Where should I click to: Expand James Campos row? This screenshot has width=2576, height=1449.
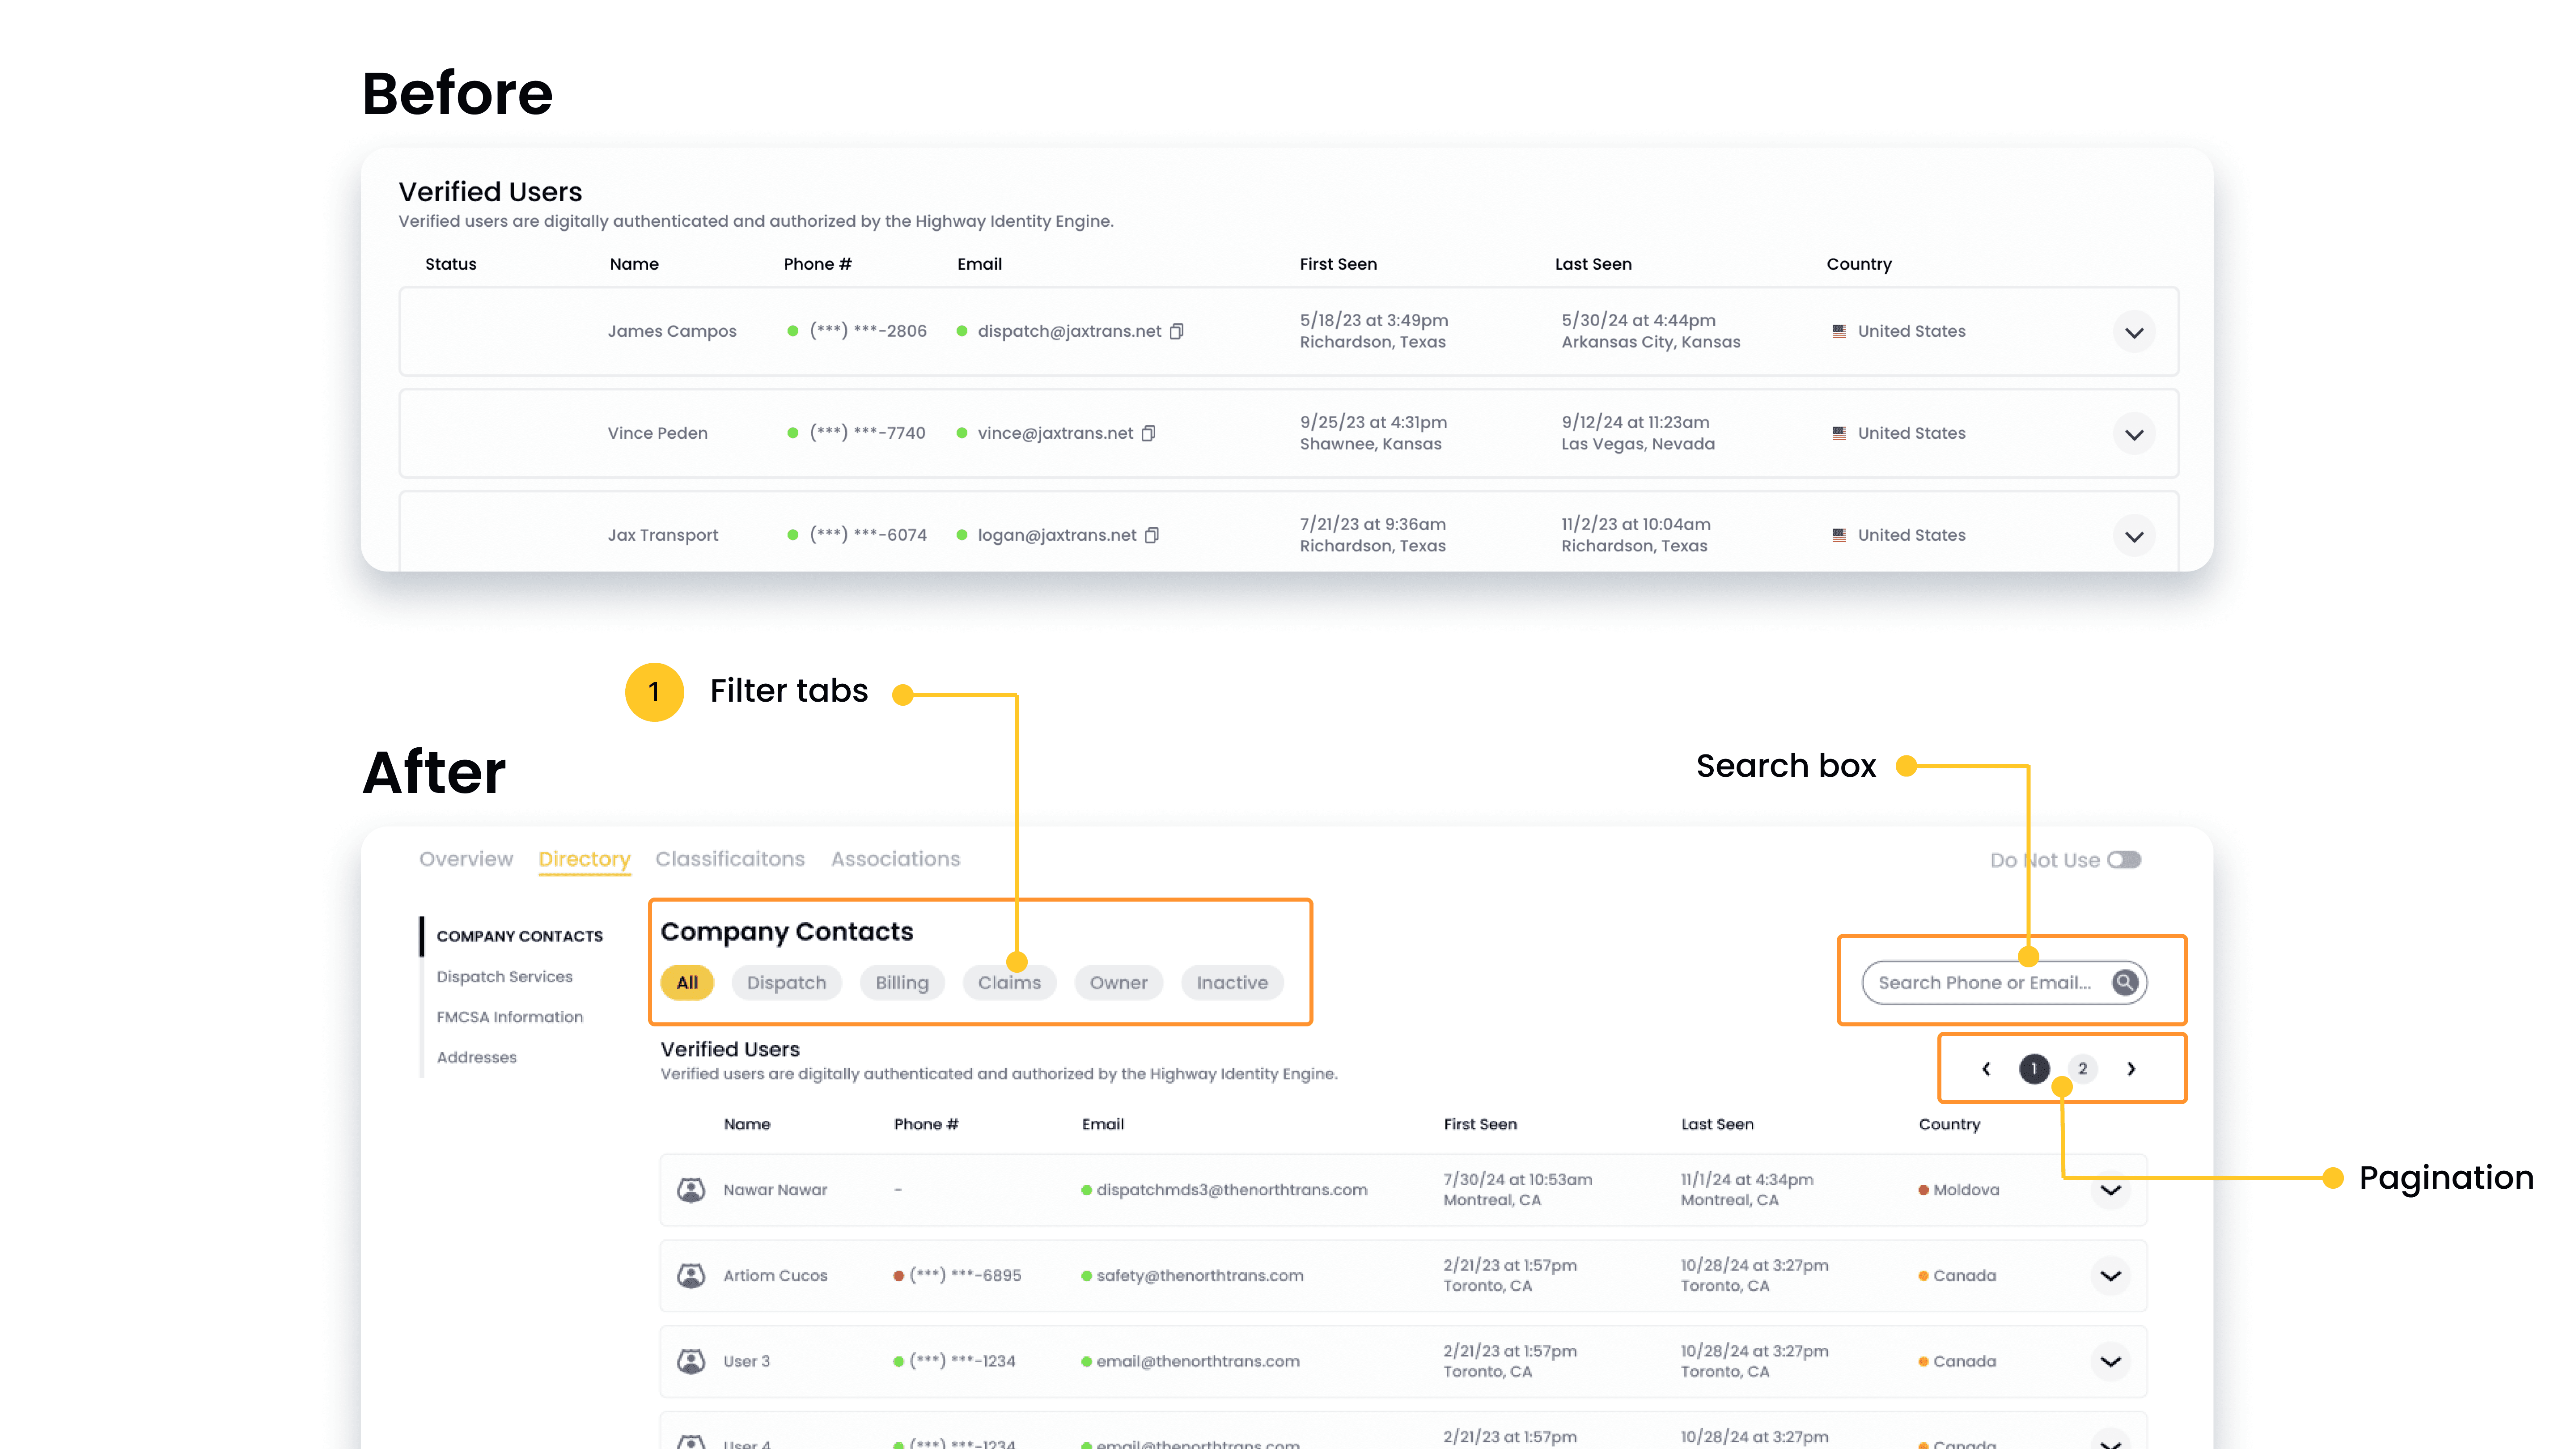coord(2134,332)
